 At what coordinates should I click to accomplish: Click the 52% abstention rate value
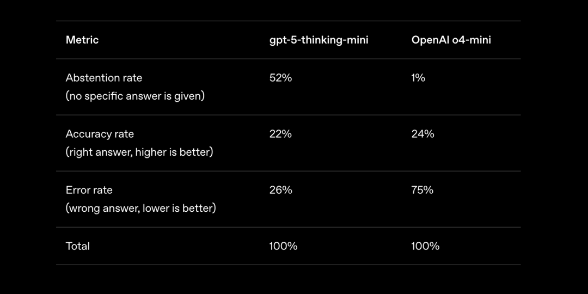click(280, 78)
